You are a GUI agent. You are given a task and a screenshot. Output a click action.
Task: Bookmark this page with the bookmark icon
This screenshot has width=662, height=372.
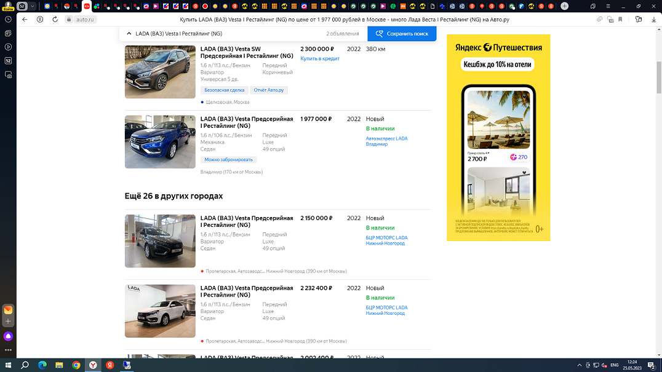click(620, 20)
